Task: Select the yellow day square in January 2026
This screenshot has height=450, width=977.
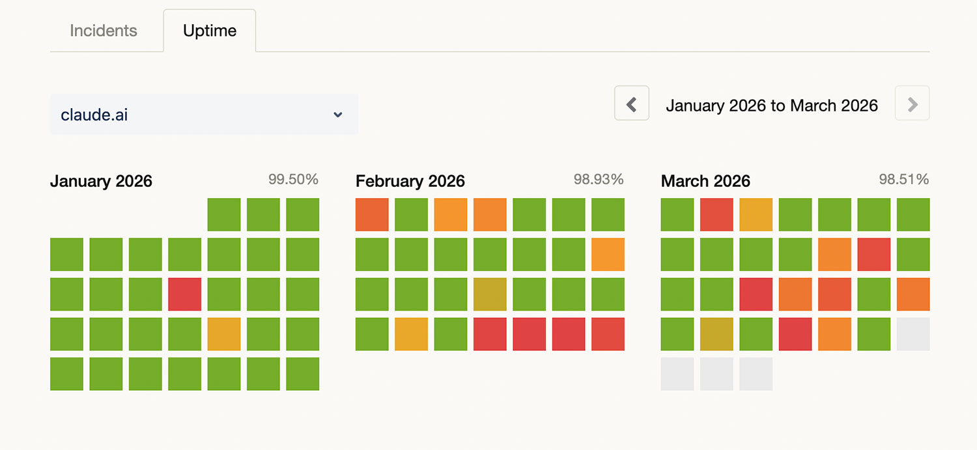Action: point(224,334)
